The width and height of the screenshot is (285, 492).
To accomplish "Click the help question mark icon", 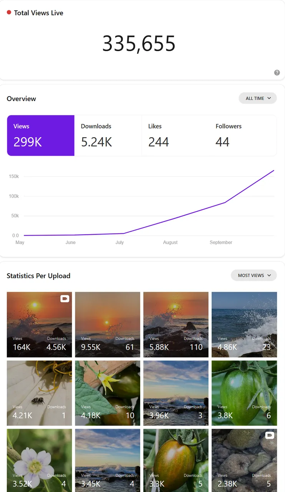I will tap(277, 73).
